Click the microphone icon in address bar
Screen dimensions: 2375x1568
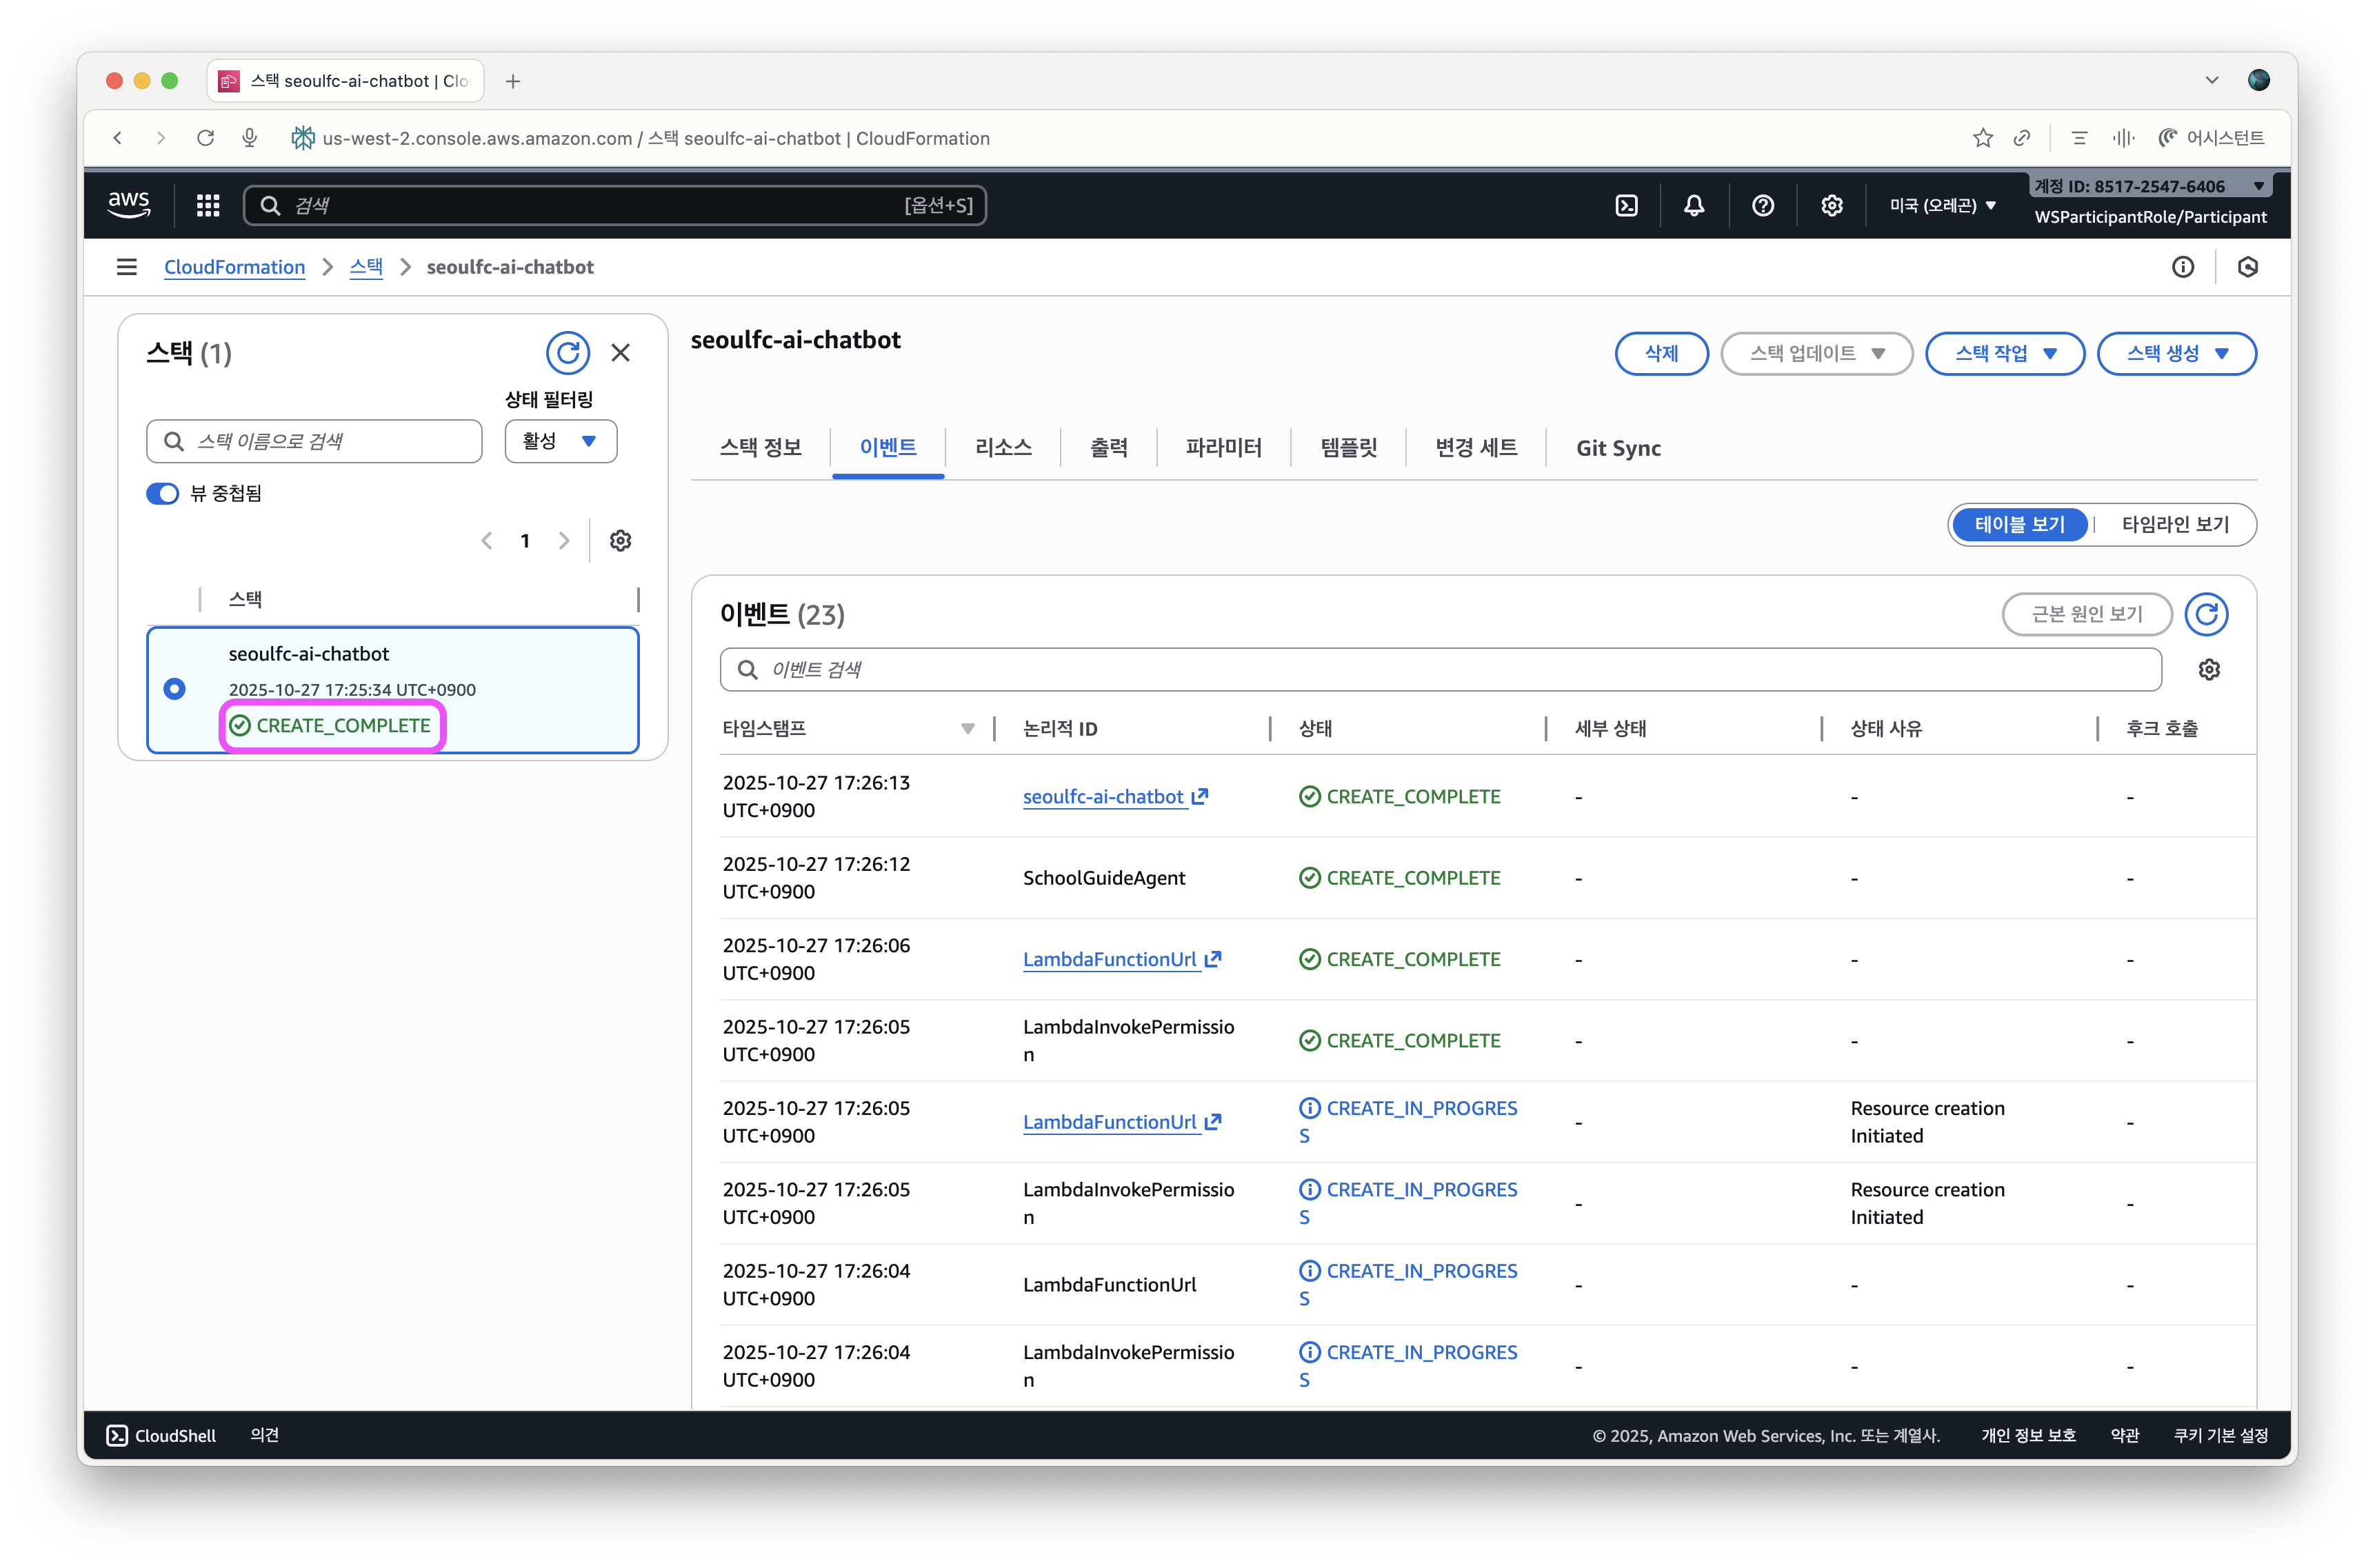pos(250,138)
